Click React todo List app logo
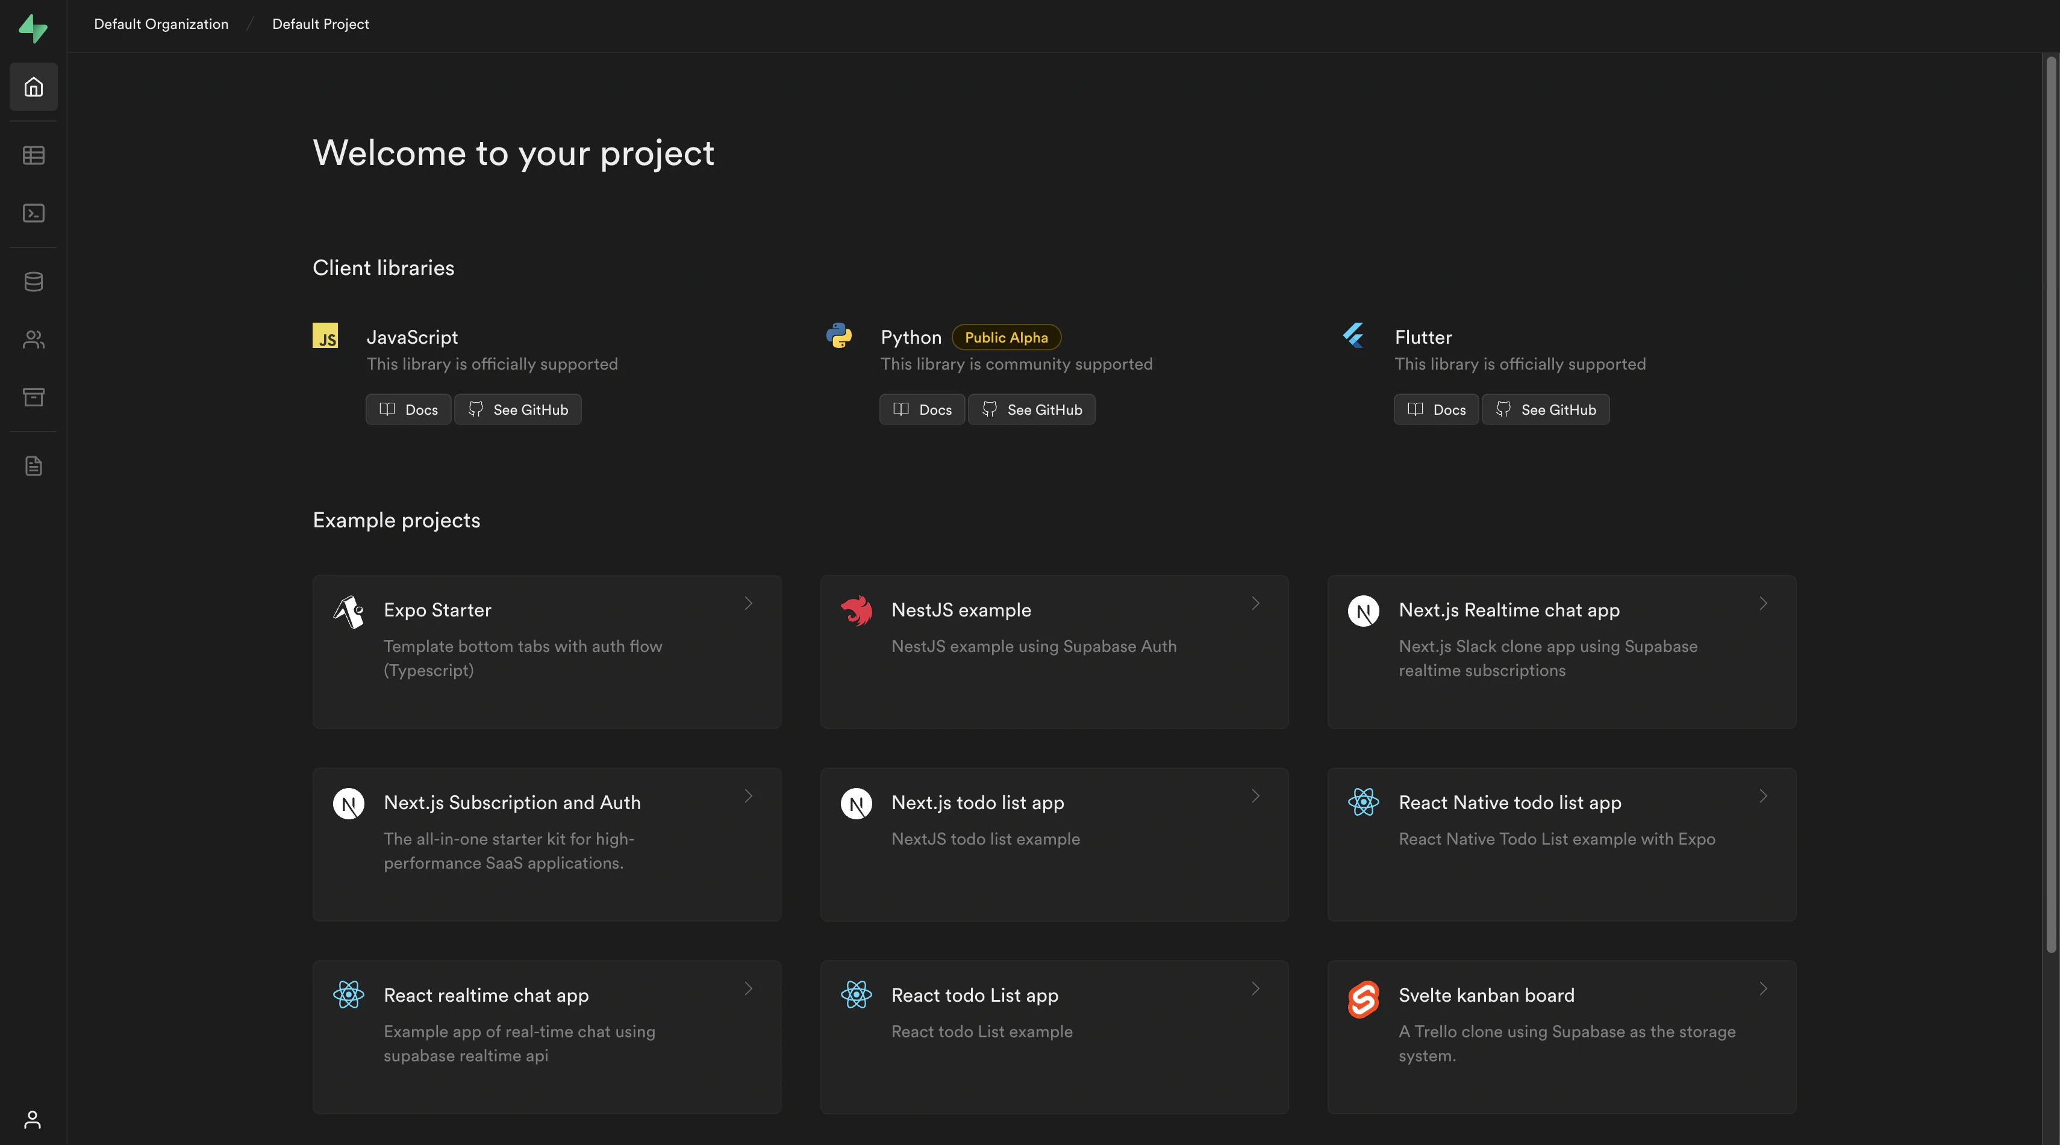2060x1145 pixels. (857, 995)
